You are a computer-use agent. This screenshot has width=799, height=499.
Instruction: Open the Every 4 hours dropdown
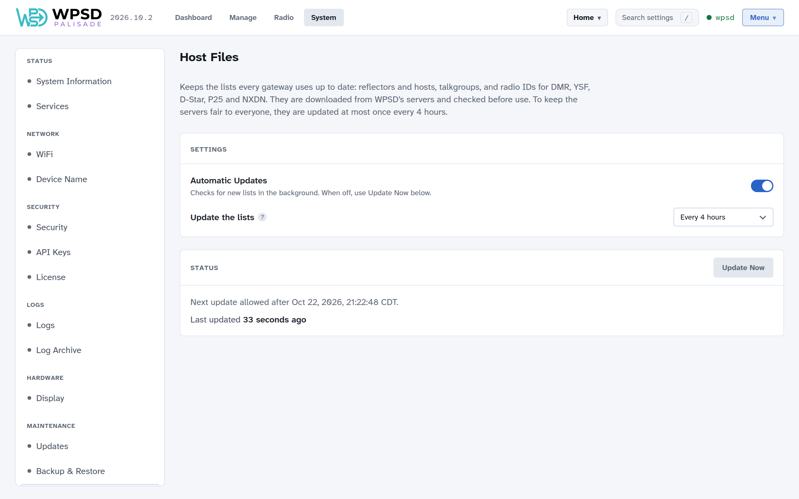[723, 217]
